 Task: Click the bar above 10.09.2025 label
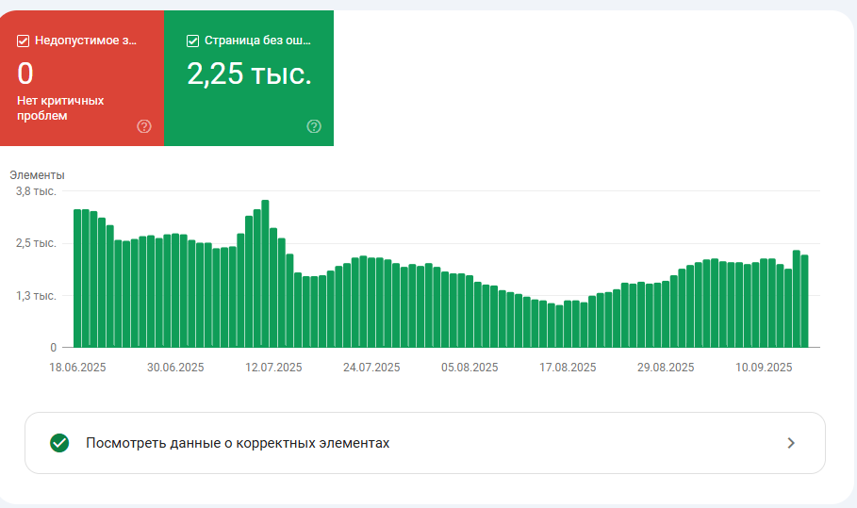764,303
